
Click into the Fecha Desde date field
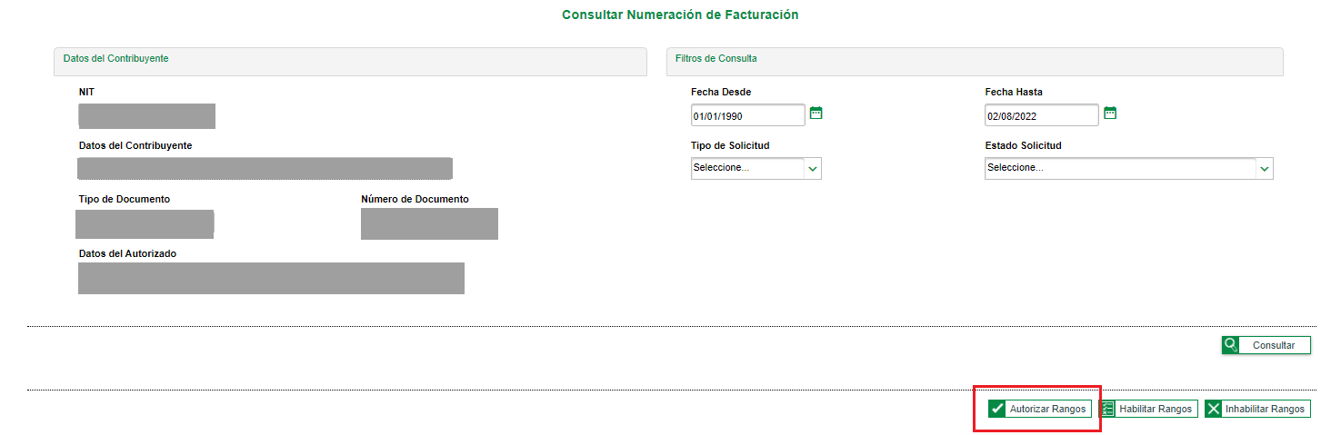[x=747, y=116]
